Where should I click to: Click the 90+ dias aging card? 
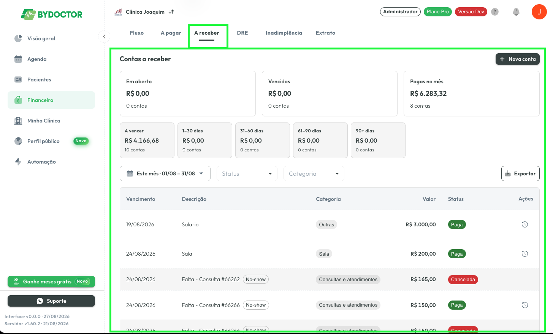(x=378, y=140)
